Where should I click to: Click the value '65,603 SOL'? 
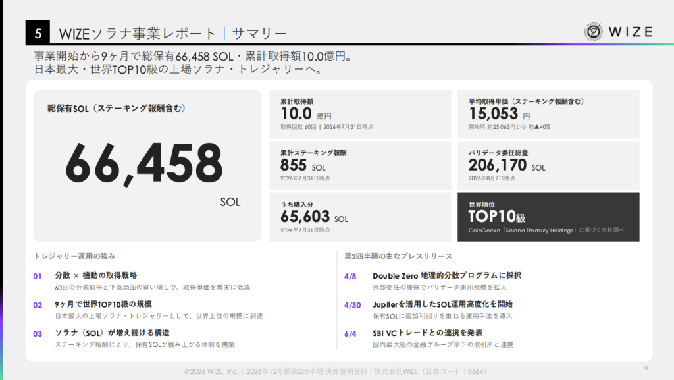pos(314,217)
